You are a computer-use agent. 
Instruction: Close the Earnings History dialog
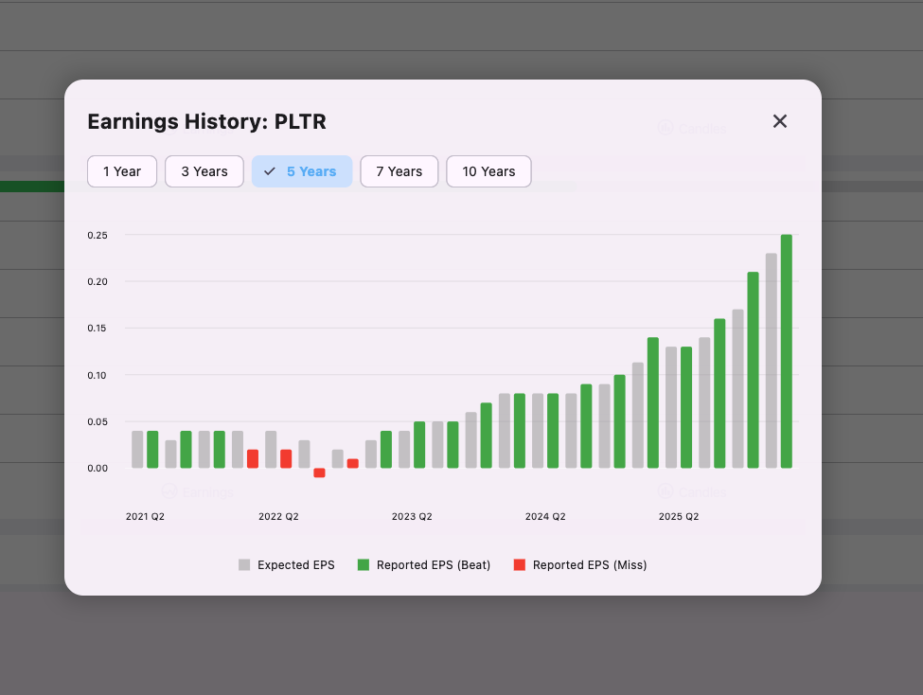(x=779, y=121)
